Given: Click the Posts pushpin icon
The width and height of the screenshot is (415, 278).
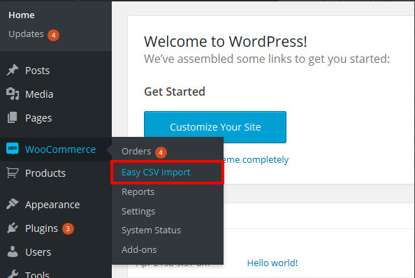Looking at the screenshot, I should click(x=13, y=70).
